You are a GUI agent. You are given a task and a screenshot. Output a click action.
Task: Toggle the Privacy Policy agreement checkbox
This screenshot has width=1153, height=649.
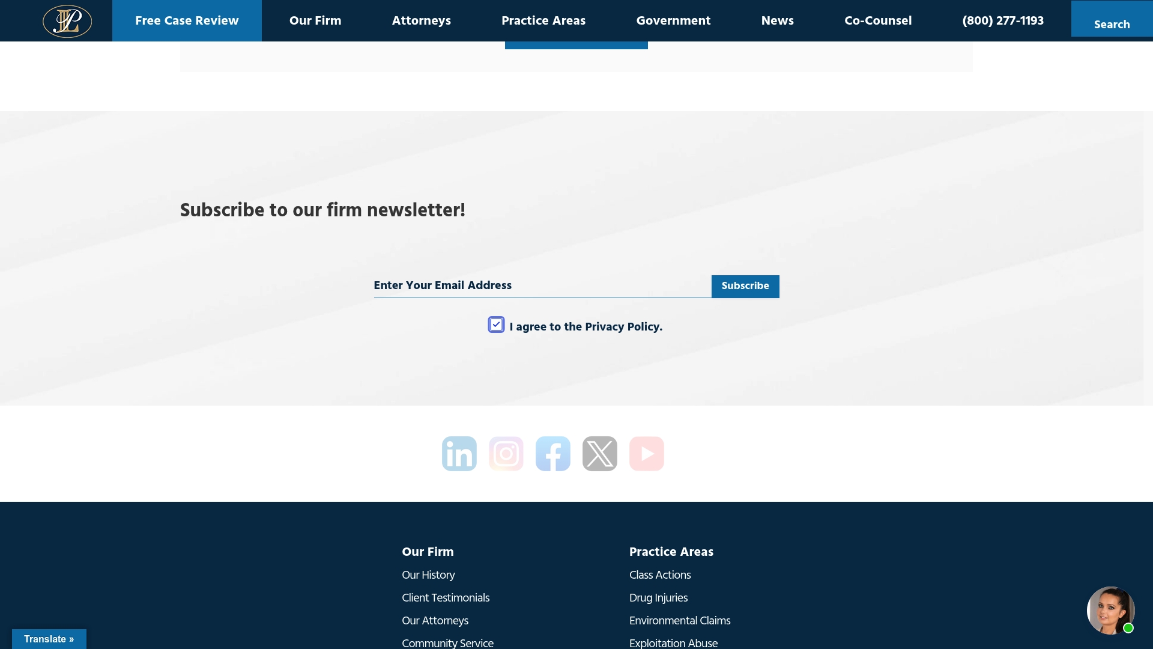(496, 324)
